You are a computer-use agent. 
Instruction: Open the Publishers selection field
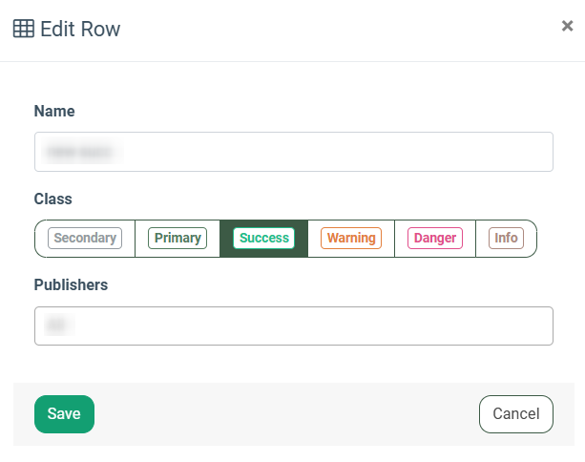294,325
